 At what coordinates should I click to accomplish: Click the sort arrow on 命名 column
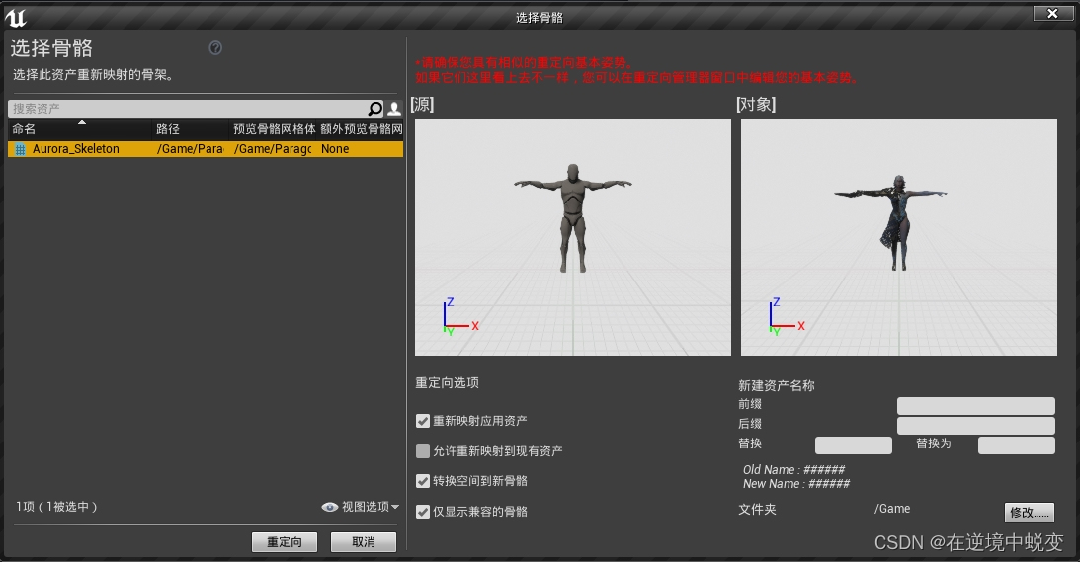82,122
